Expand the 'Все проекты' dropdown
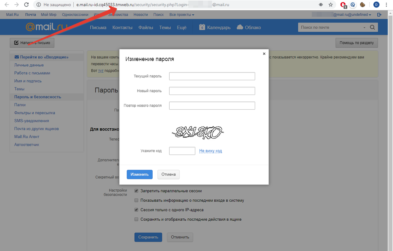Image resolution: width=393 pixels, height=251 pixels. (182, 15)
